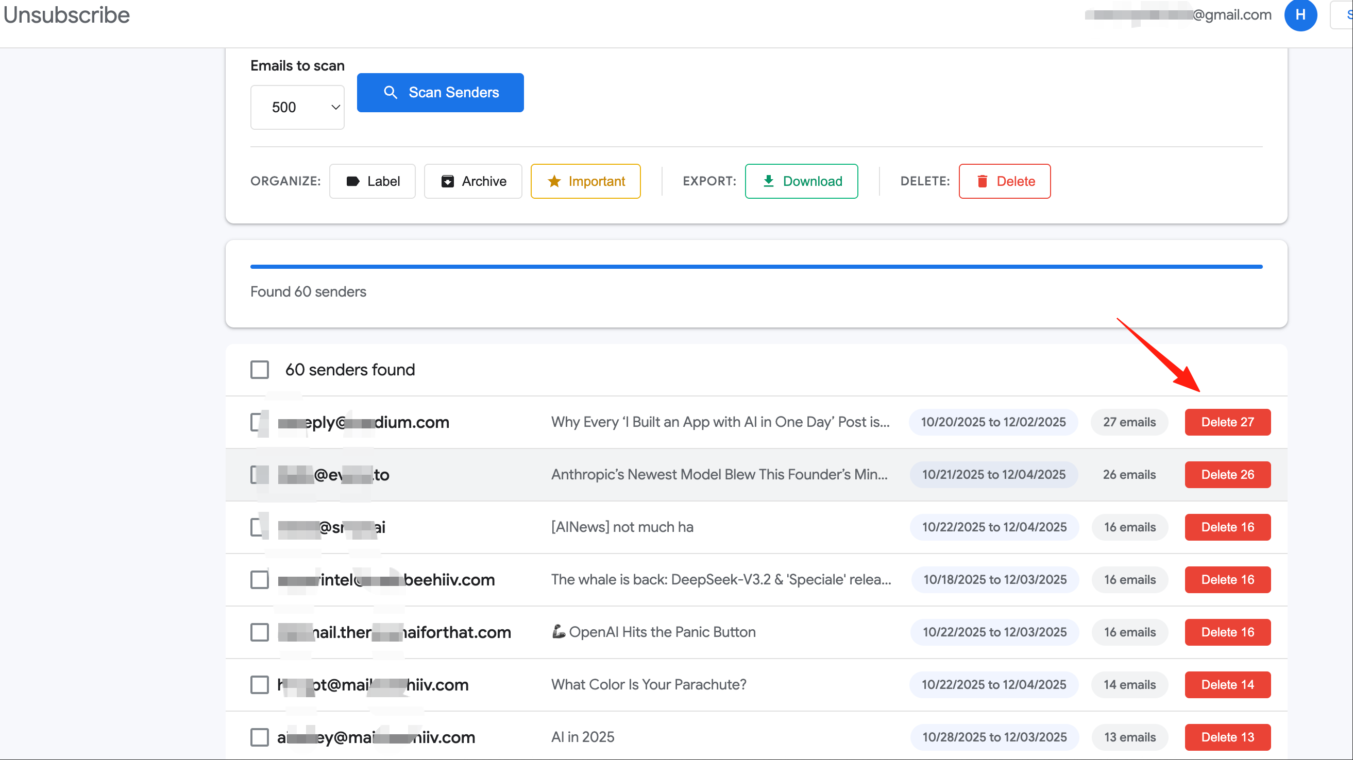1353x760 pixels.
Task: Open the Emails to scan 500 dropdown
Action: pos(297,107)
